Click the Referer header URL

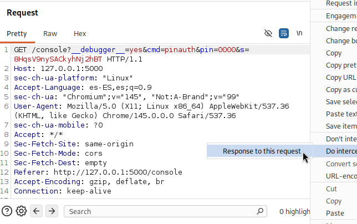[x=118, y=172]
